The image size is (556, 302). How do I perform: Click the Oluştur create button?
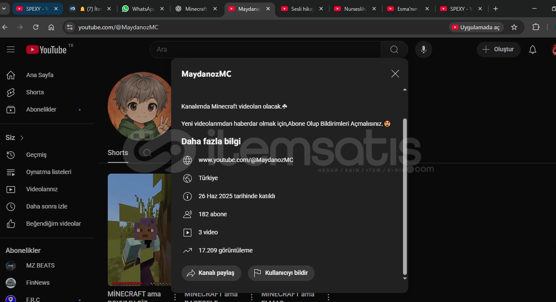click(x=498, y=50)
